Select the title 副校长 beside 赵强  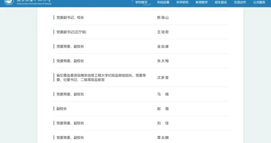point(61,109)
